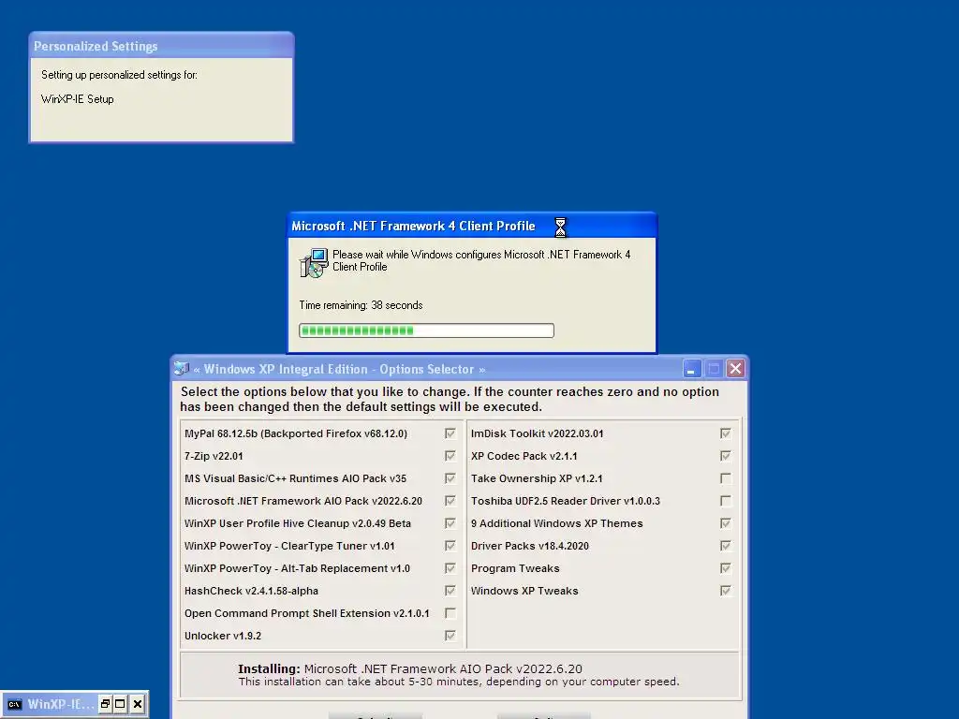Image resolution: width=959 pixels, height=719 pixels.
Task: Toggle XP Codec Pack v2.1.1 checkbox
Action: [726, 456]
